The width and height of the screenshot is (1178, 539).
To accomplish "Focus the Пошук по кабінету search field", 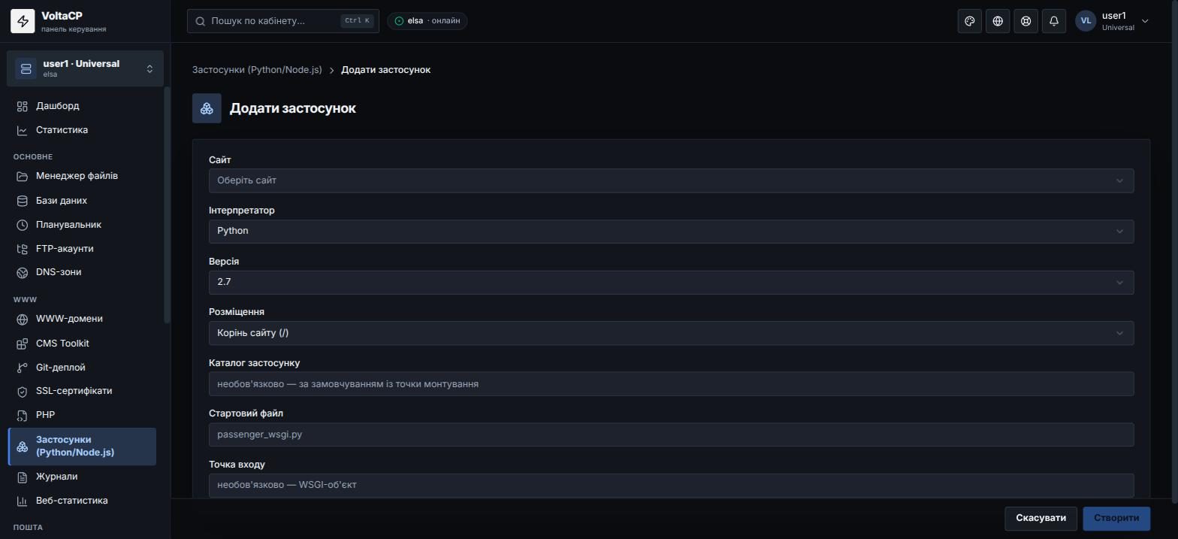I will [x=283, y=21].
